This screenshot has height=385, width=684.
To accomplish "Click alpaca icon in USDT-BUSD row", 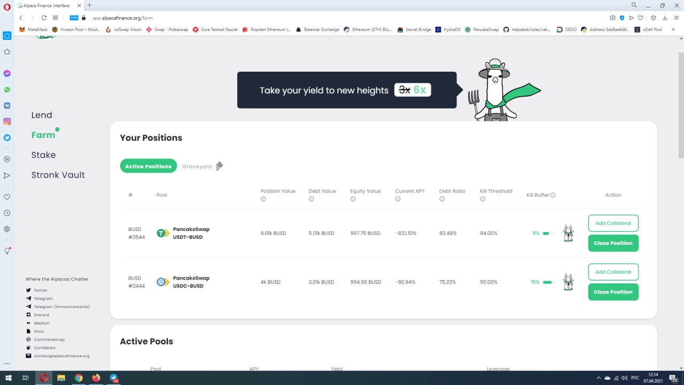I will [568, 233].
